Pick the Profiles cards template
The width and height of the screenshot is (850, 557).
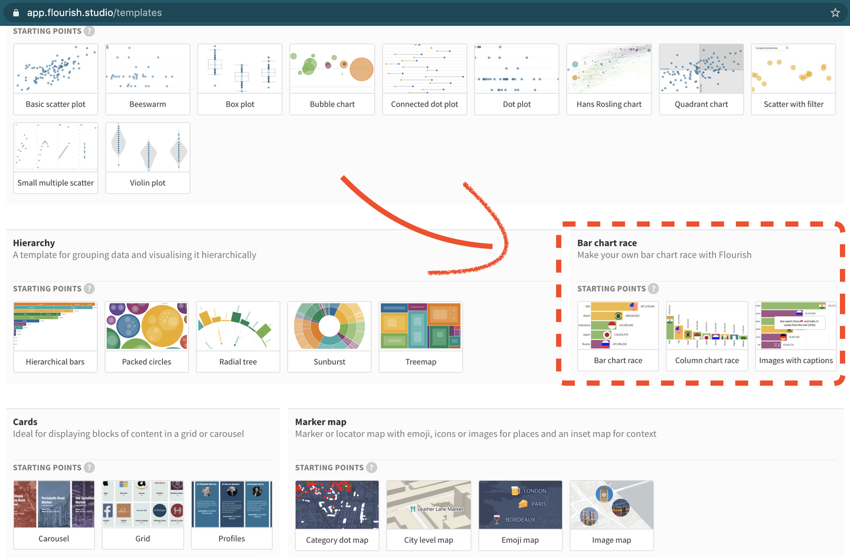[x=232, y=515]
